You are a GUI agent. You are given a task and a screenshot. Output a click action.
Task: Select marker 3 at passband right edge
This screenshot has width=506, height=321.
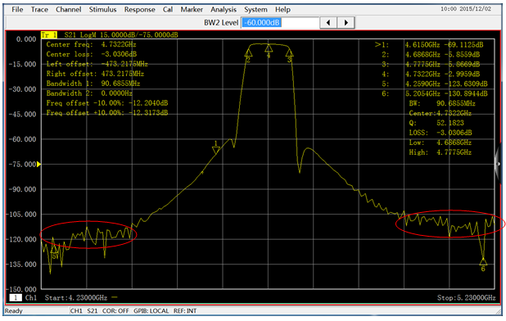[290, 53]
